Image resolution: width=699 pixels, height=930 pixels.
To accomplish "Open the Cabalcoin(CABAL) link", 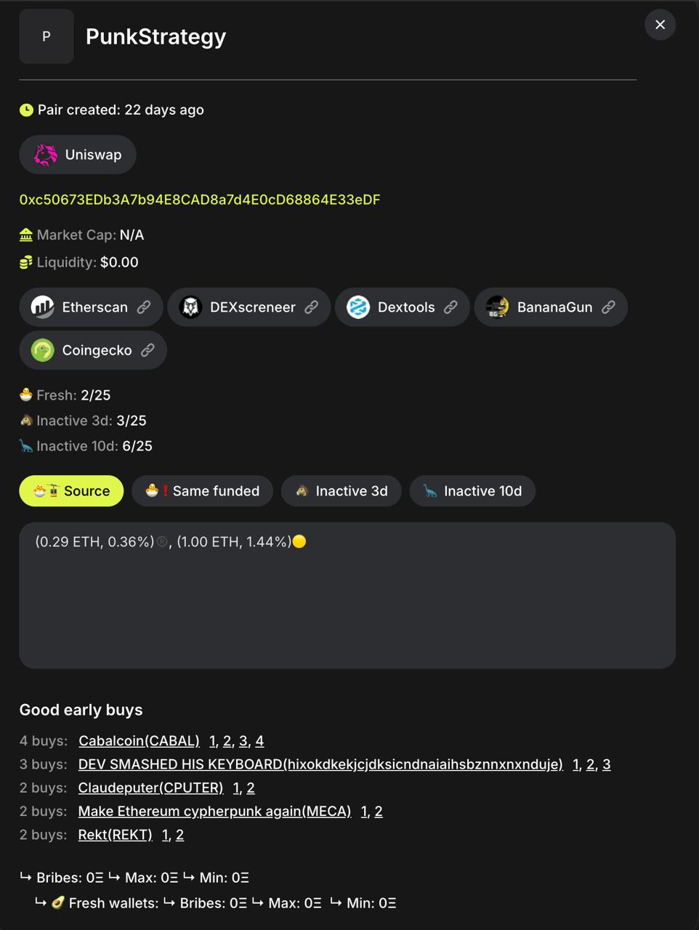I will 139,741.
